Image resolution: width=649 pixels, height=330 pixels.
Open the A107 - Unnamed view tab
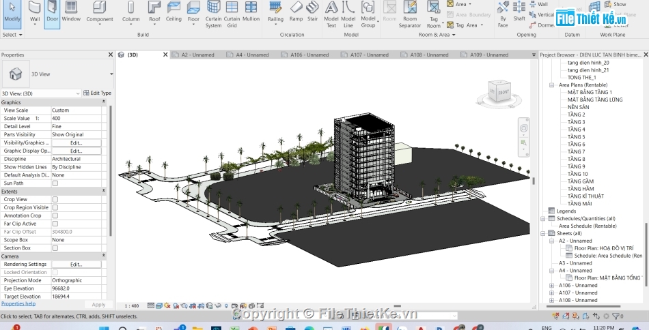click(369, 55)
